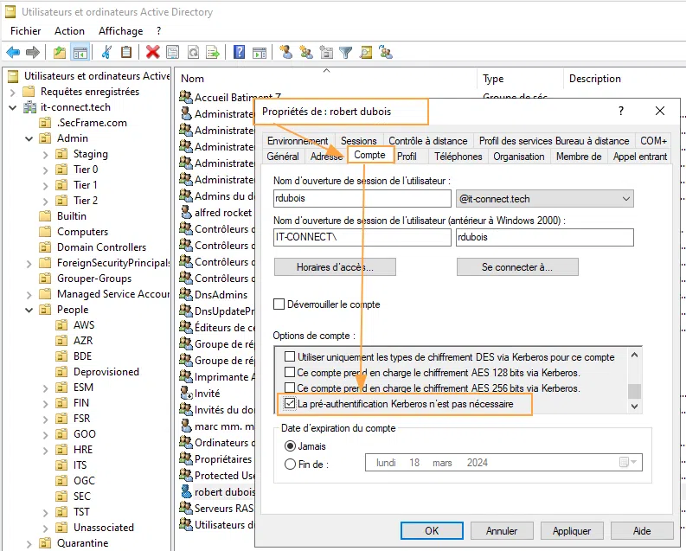Screen dimensions: 686x551
Task: Open the Affichage menu
Action: (x=120, y=31)
